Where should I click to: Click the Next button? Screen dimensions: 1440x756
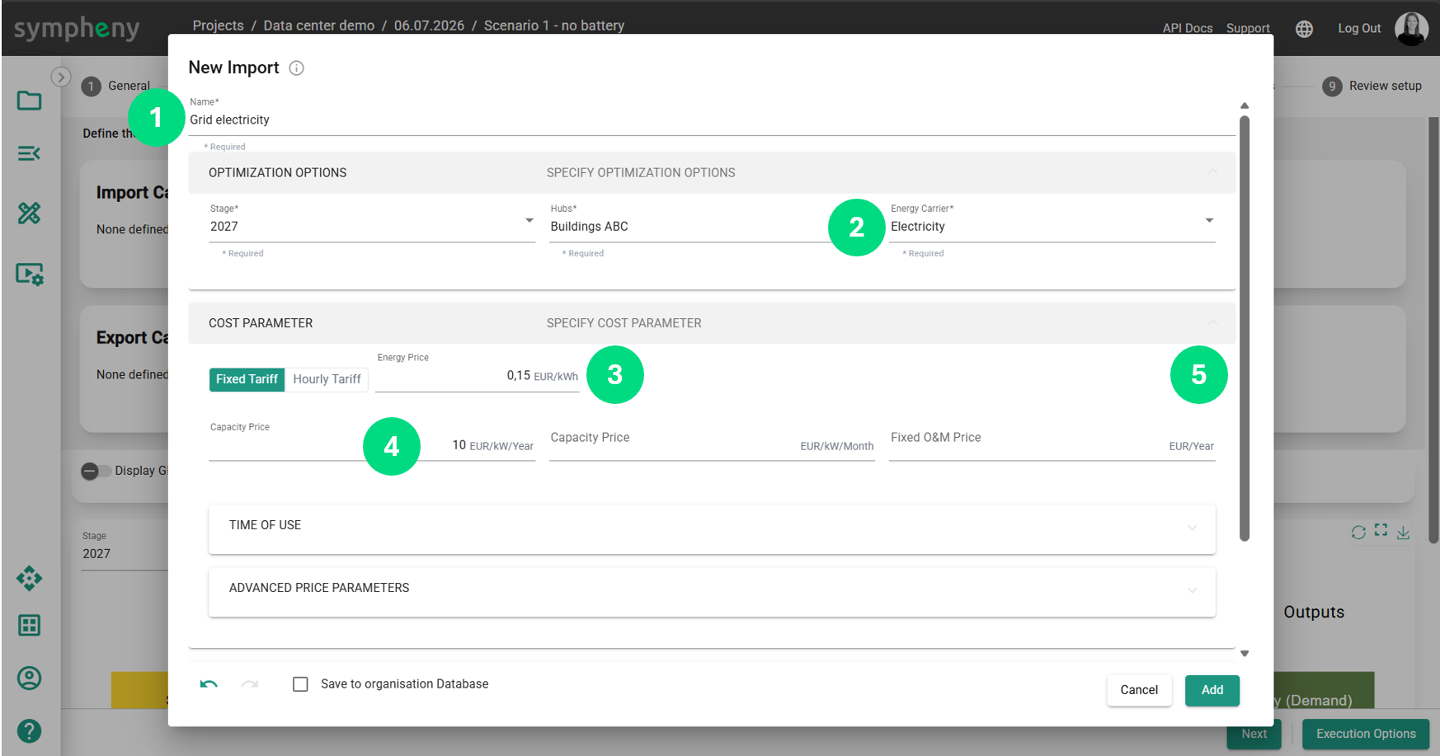click(x=1254, y=734)
